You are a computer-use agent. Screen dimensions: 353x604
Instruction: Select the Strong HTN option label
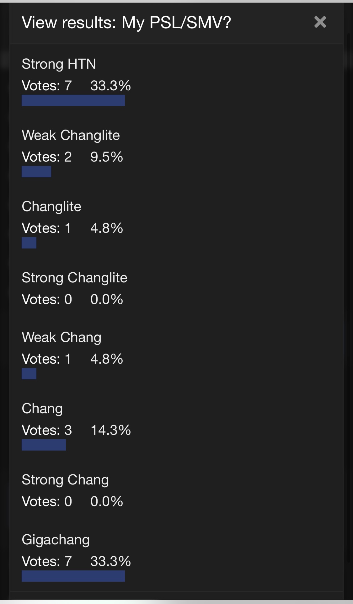[59, 64]
